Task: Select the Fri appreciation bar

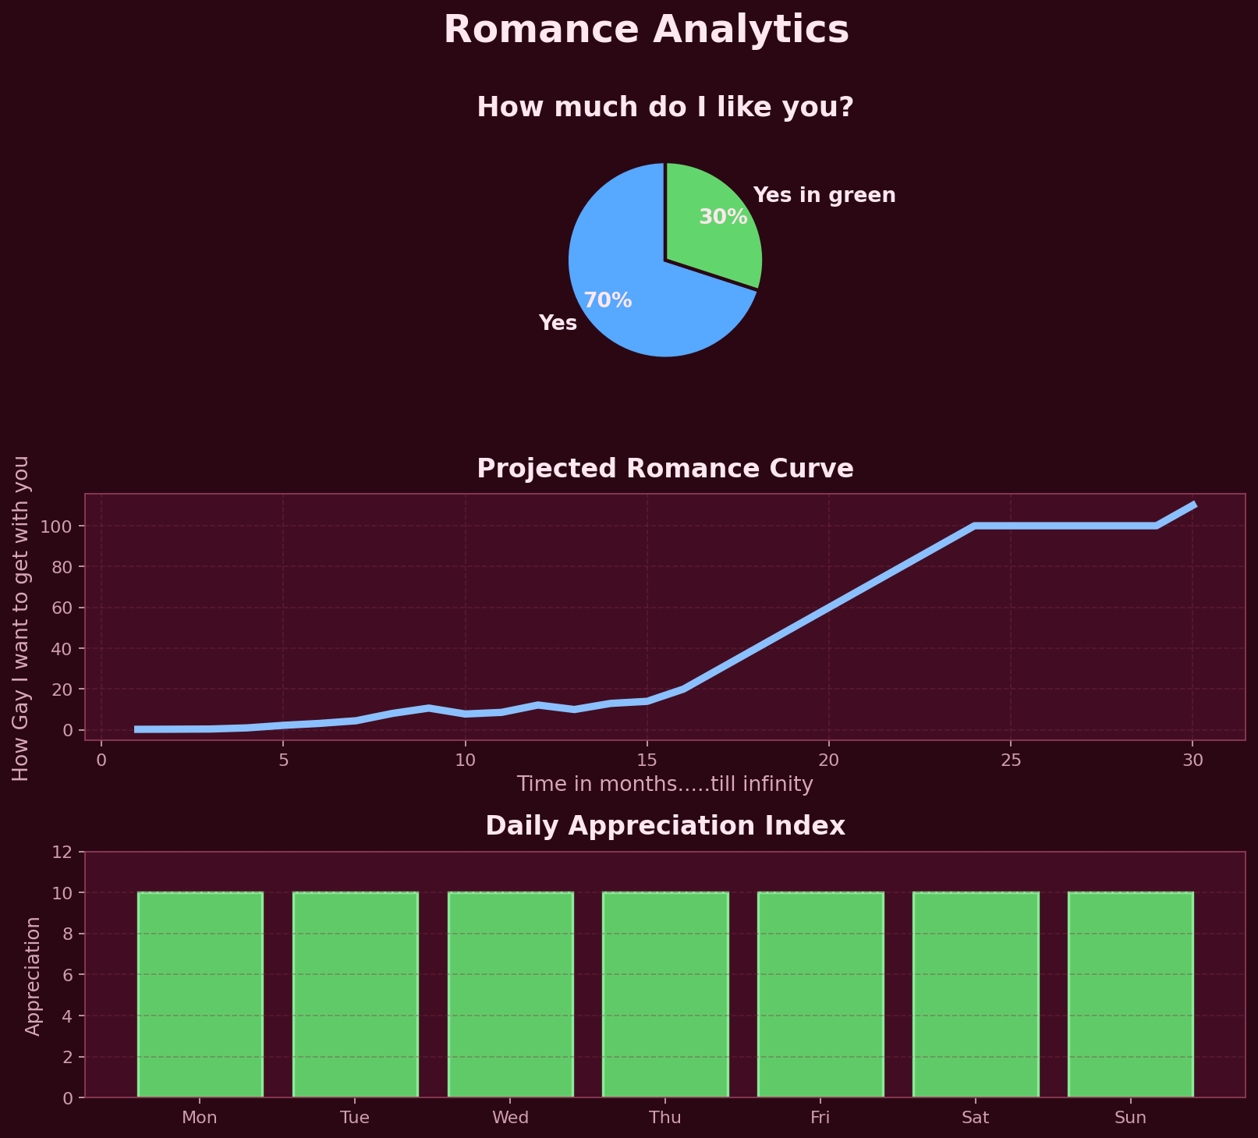Action: 820,994
